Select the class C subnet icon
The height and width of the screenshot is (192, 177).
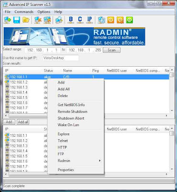[x=80, y=20]
